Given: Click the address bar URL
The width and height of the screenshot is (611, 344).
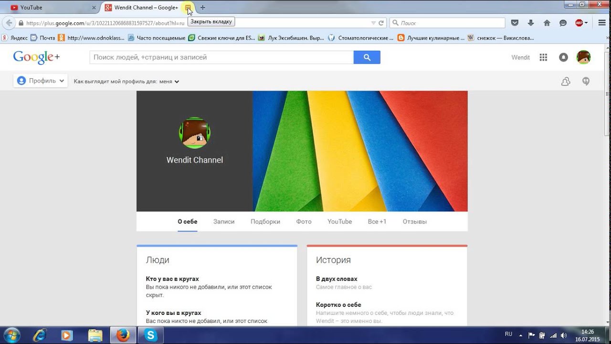Looking at the screenshot, I should tap(105, 22).
